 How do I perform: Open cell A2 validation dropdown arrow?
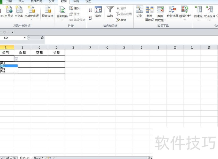tap(16, 59)
